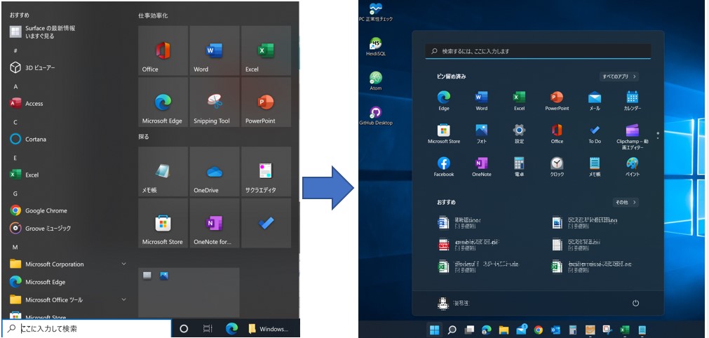Open the user account profile in start menu

tap(454, 303)
